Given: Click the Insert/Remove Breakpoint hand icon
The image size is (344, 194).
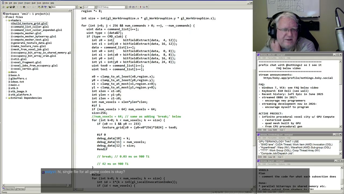Looking at the screenshot, I should (147, 7).
